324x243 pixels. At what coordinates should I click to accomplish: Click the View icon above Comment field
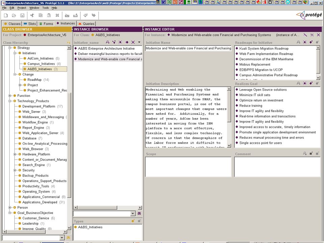[x=305, y=153]
